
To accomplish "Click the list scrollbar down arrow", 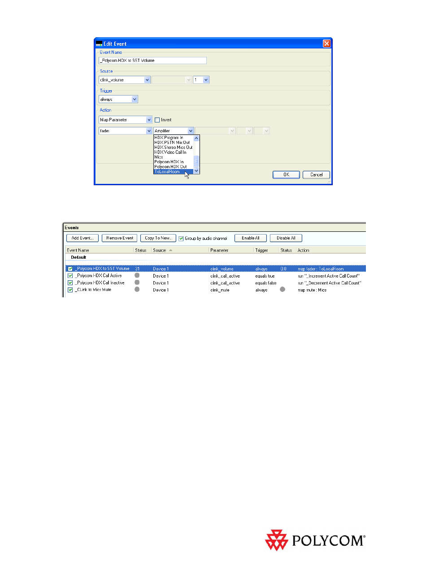I will [x=196, y=171].
